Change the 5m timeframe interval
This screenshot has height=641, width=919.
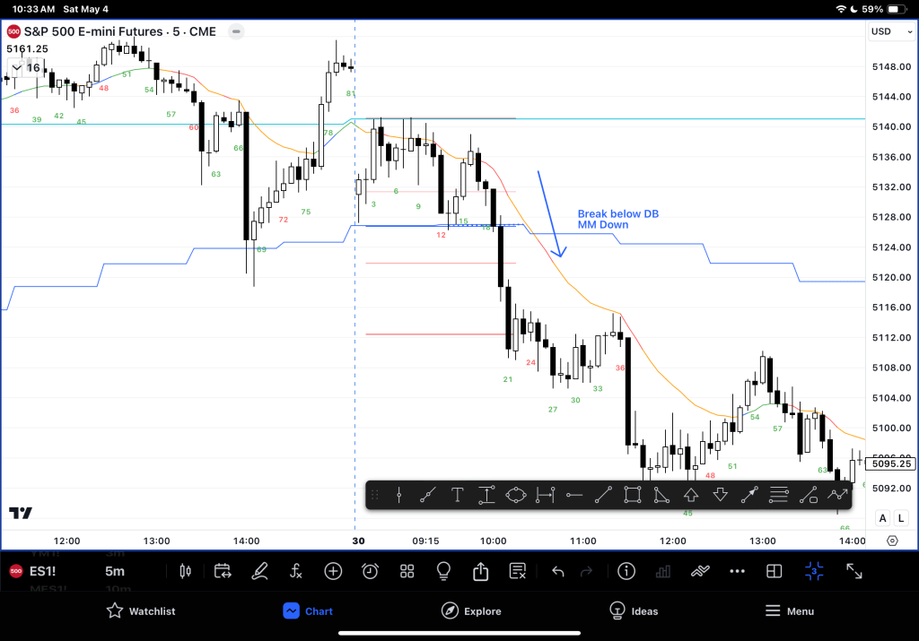pos(115,571)
